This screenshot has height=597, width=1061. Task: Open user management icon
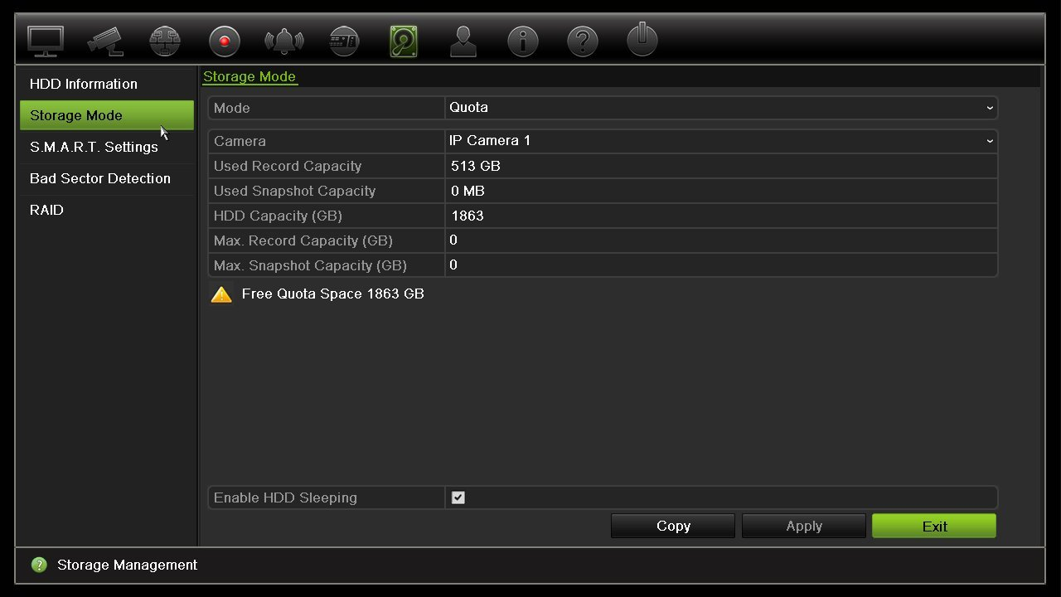[463, 41]
